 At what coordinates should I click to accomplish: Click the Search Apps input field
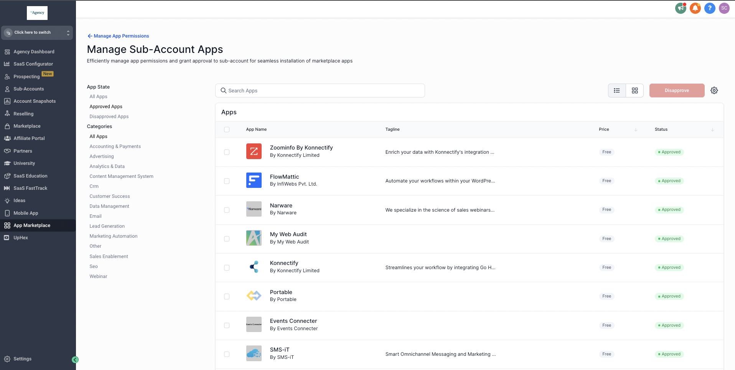click(320, 90)
